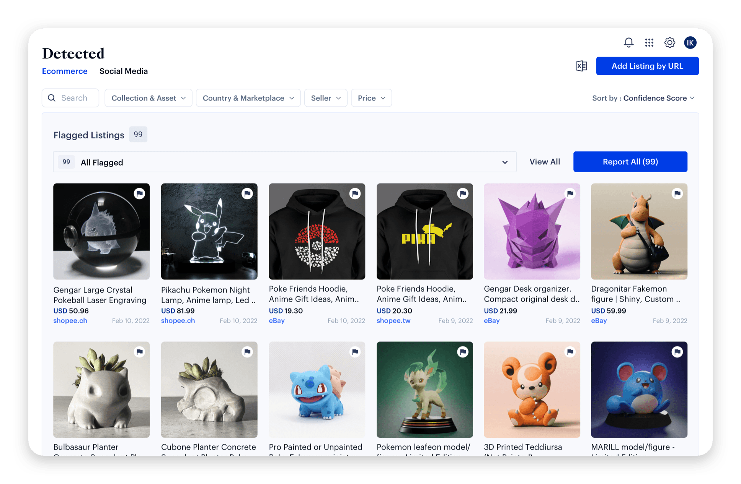Open the notifications bell
741x484 pixels.
[x=628, y=42]
